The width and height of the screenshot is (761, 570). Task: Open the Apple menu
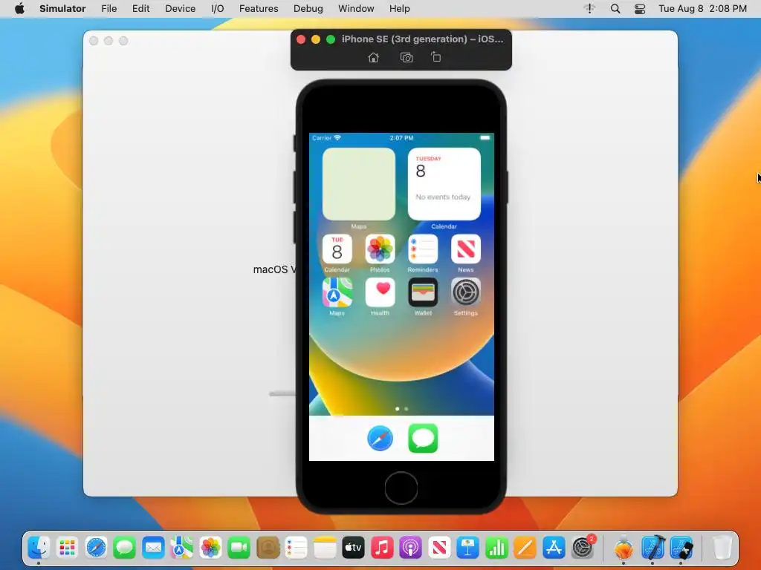(19, 9)
